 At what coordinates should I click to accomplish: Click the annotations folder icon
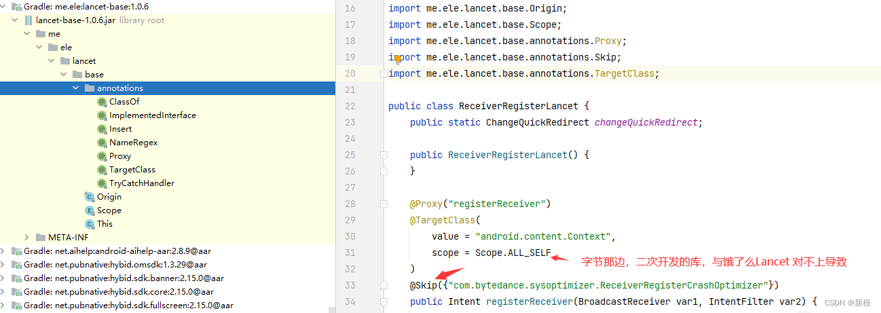90,88
